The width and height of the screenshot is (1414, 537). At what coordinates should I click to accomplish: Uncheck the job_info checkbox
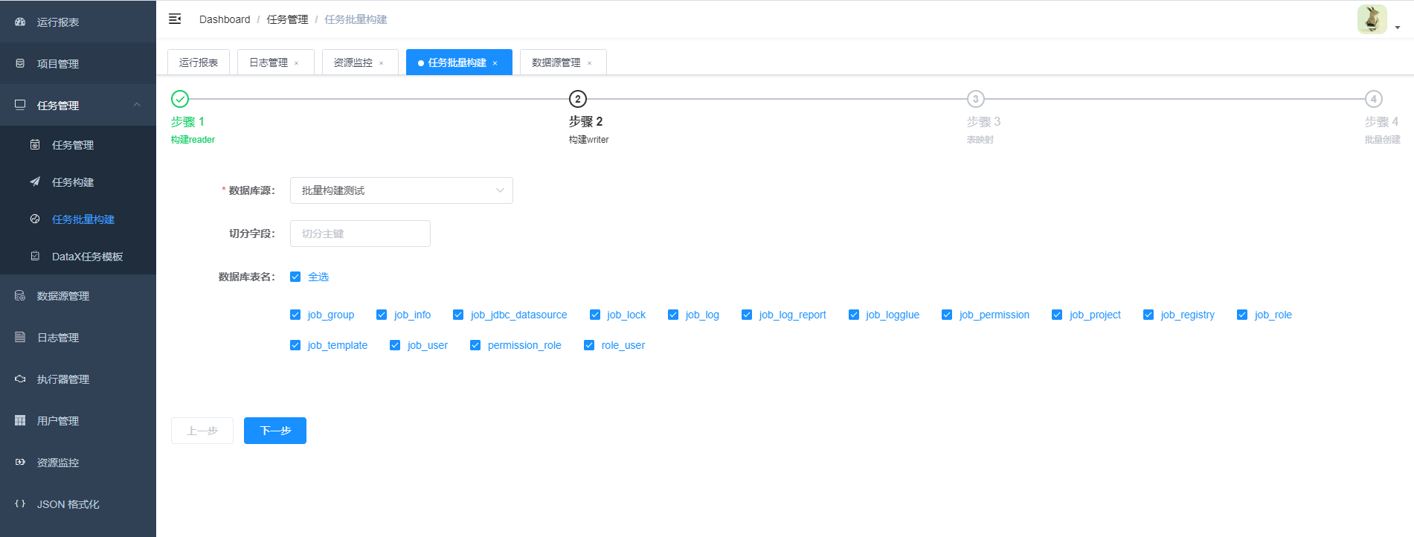(x=382, y=315)
